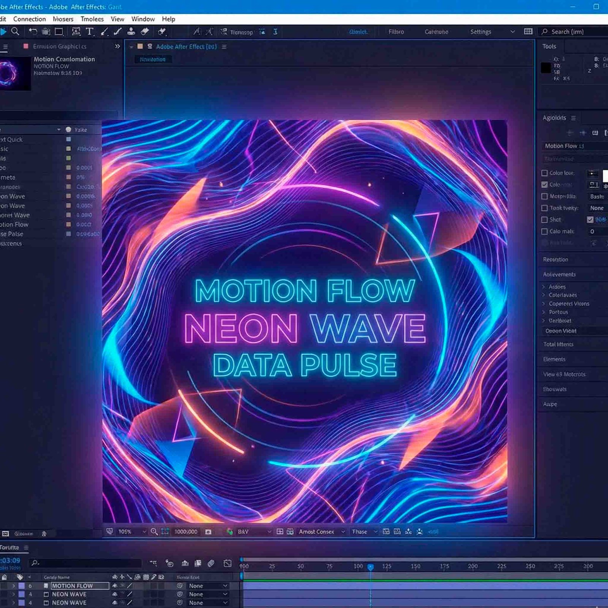Enable the Shot checkbox
The width and height of the screenshot is (608, 608).
544,220
